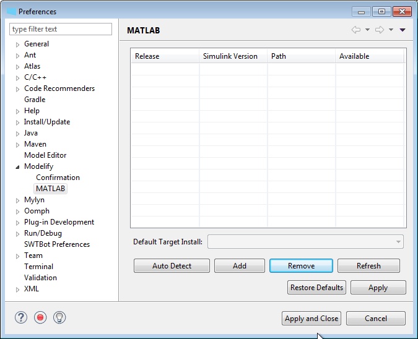Select the XML tree label
The width and height of the screenshot is (418, 339).
pos(32,289)
